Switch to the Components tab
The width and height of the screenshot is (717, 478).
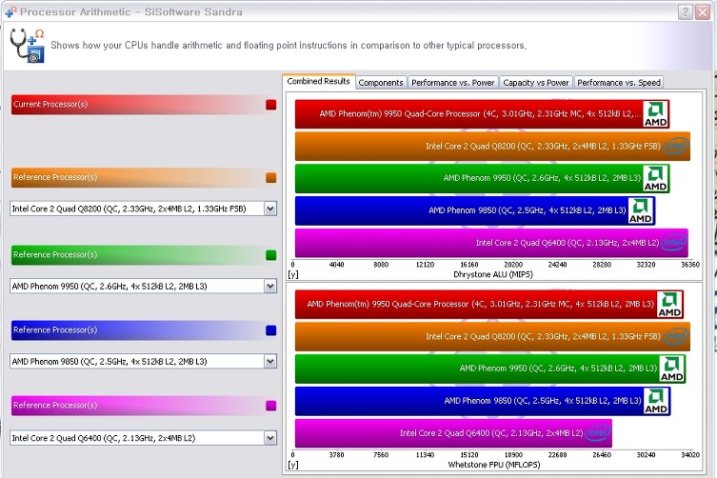(x=381, y=83)
